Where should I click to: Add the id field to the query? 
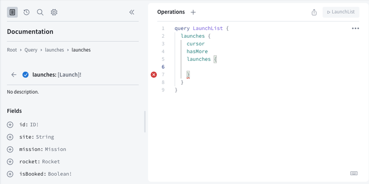point(10,125)
